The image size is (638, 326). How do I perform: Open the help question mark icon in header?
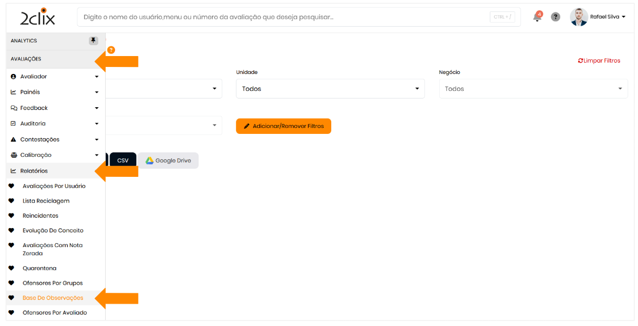(x=555, y=17)
